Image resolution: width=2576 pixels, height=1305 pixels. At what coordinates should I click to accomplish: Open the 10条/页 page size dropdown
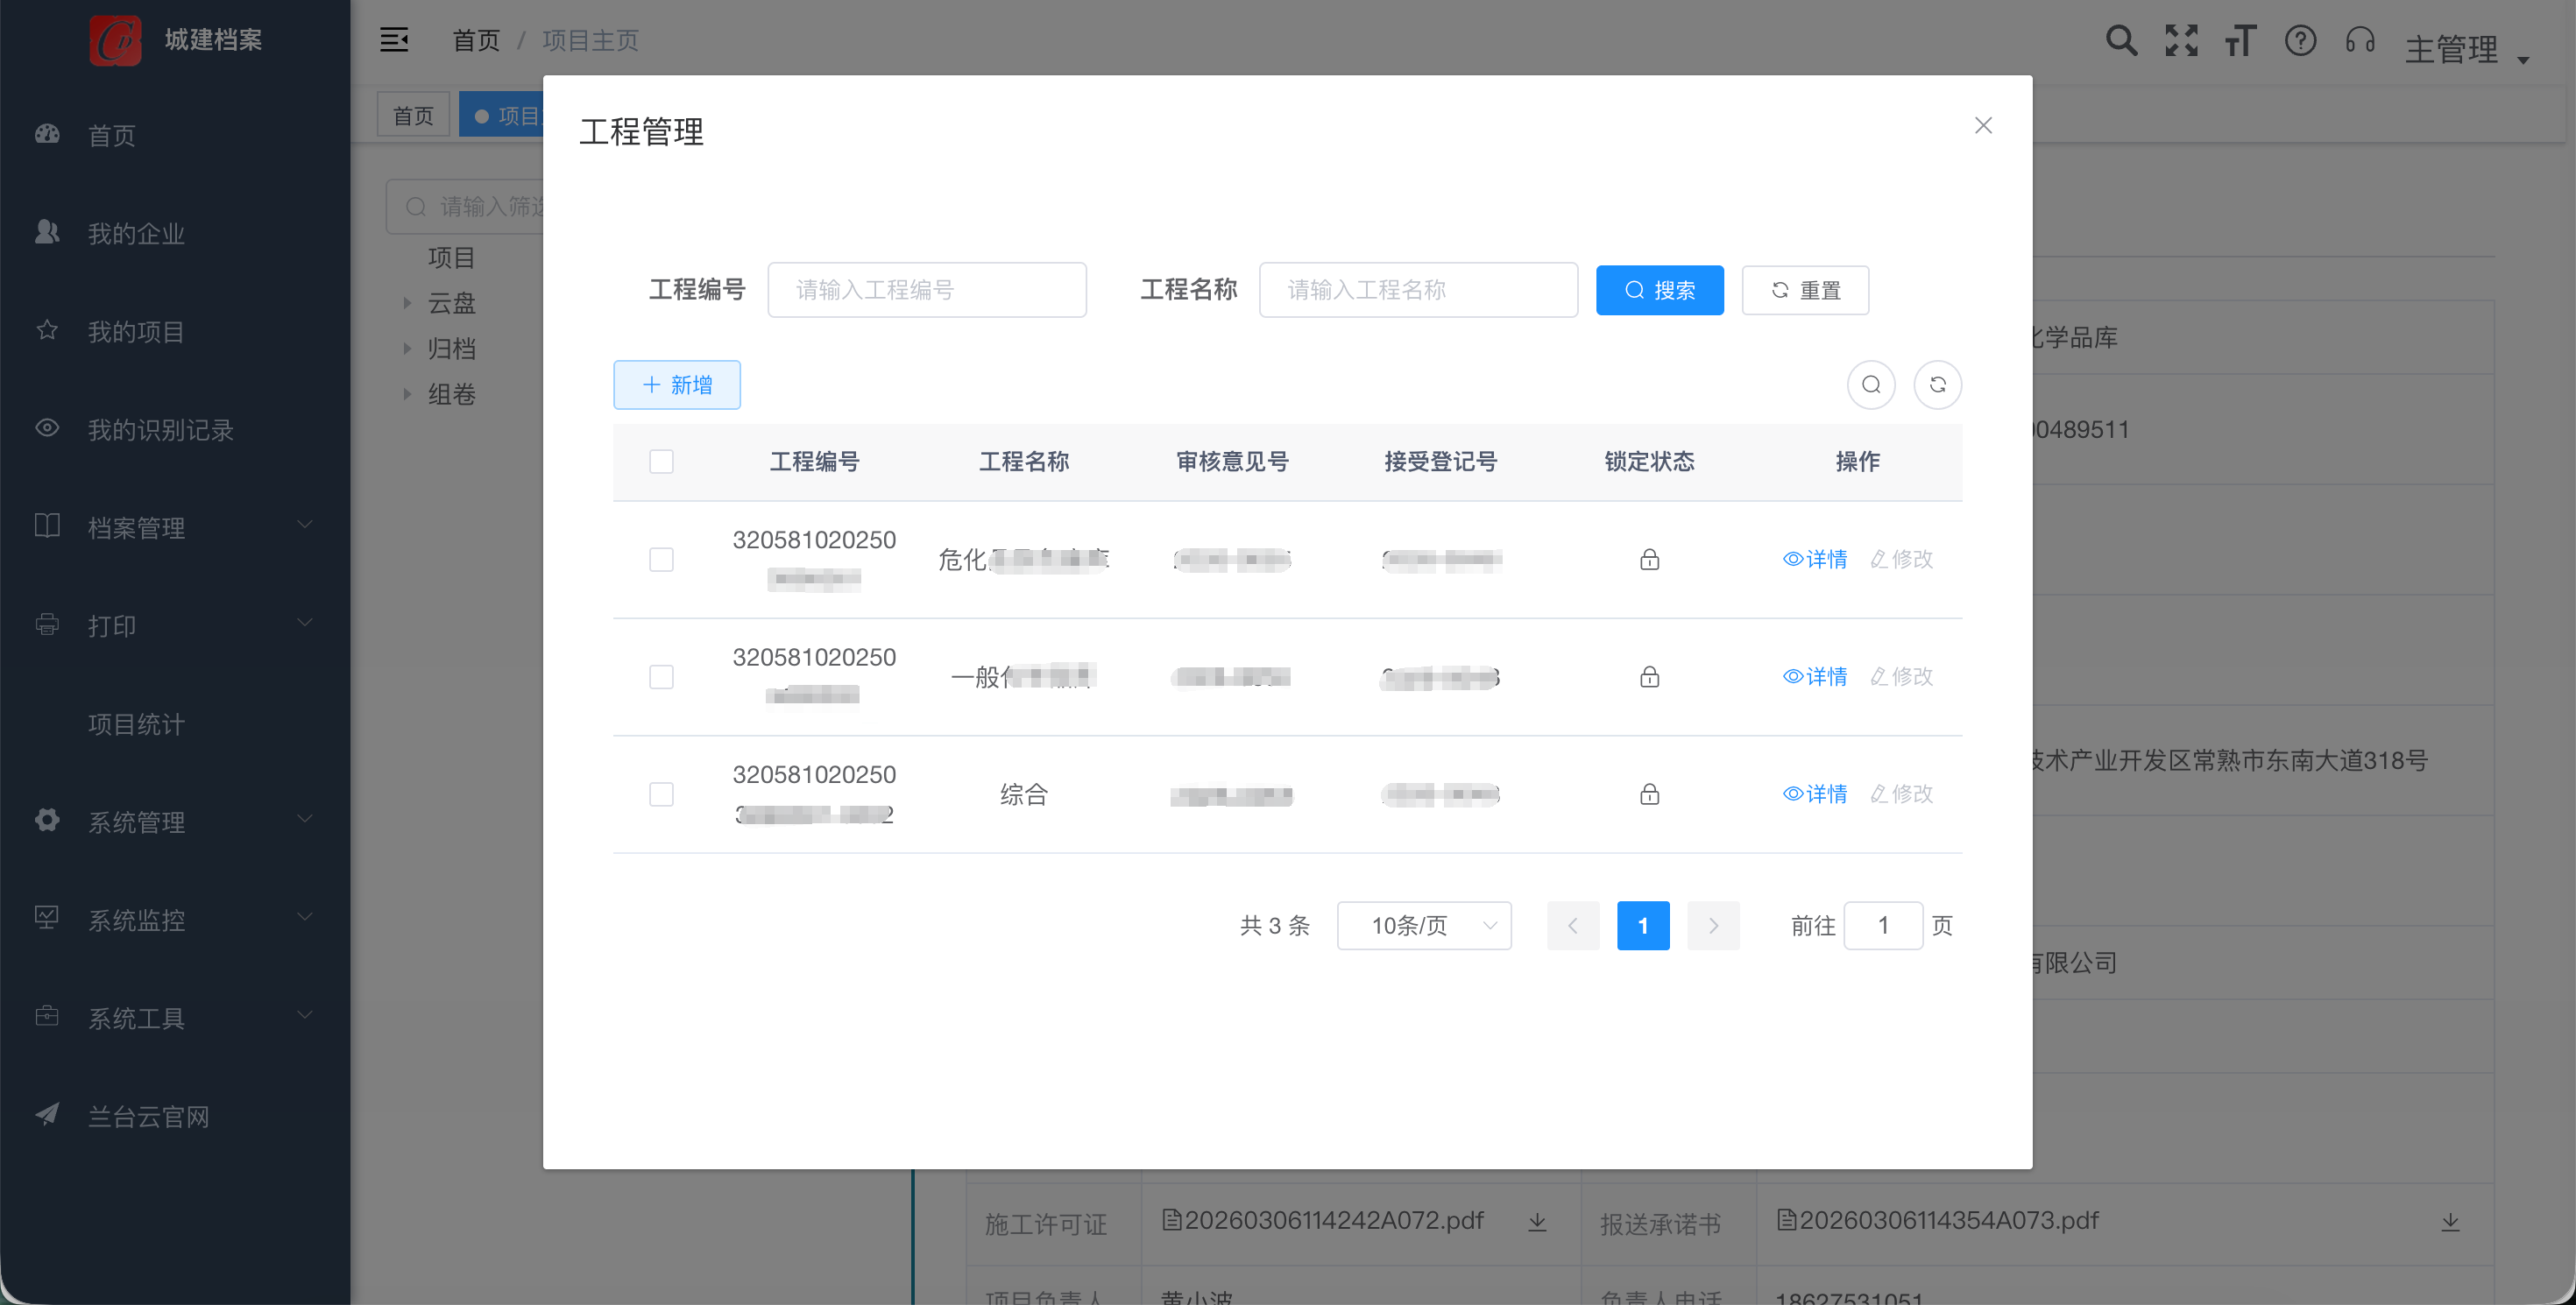point(1424,925)
